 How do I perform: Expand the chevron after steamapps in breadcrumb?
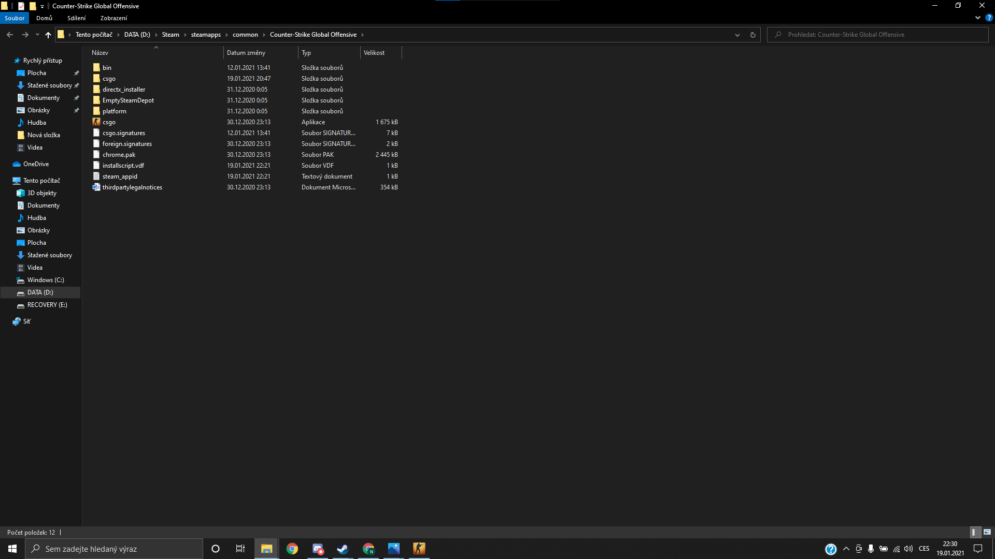226,35
